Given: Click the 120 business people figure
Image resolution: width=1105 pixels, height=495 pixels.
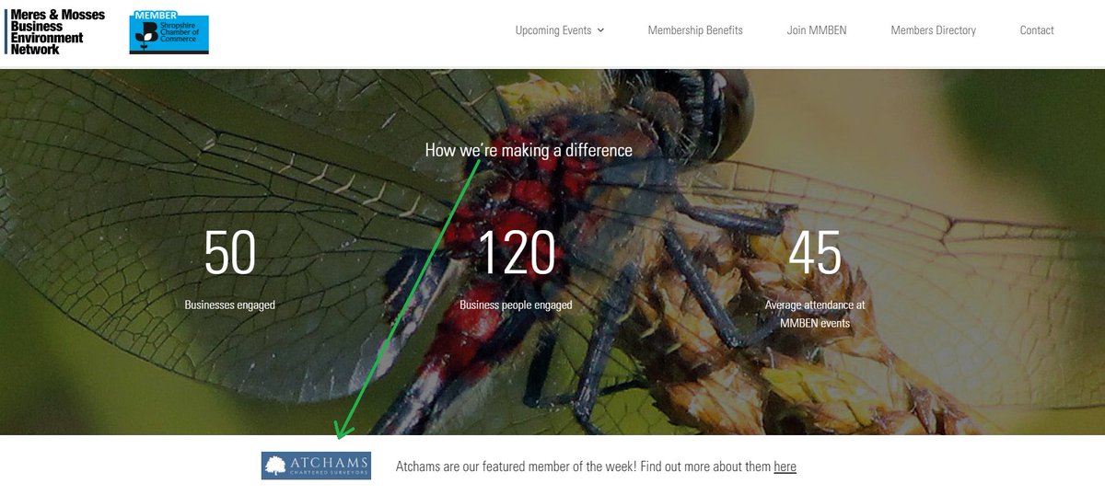Looking at the screenshot, I should point(517,253).
